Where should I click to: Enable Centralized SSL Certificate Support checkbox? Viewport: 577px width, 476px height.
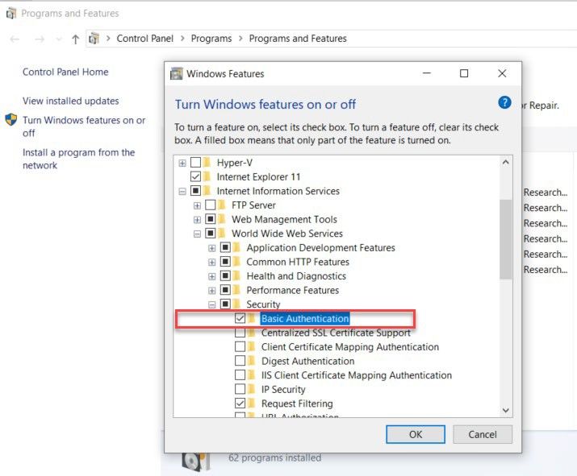[240, 333]
